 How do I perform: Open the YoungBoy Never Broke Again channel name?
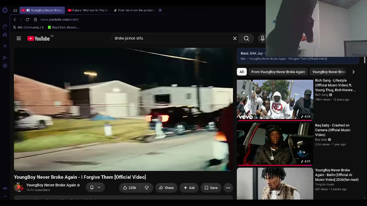click(51, 185)
